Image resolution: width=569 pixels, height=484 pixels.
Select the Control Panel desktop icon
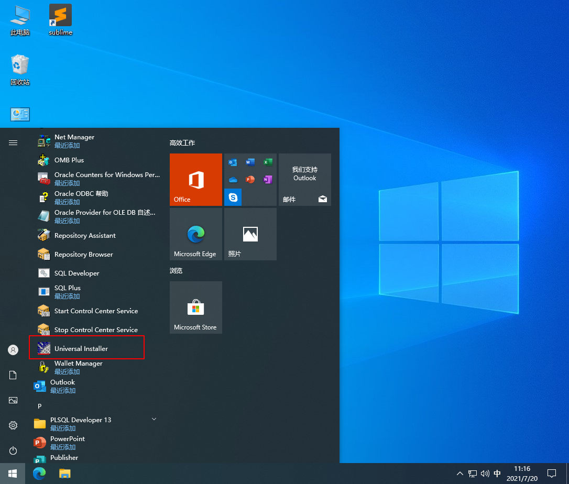click(20, 114)
